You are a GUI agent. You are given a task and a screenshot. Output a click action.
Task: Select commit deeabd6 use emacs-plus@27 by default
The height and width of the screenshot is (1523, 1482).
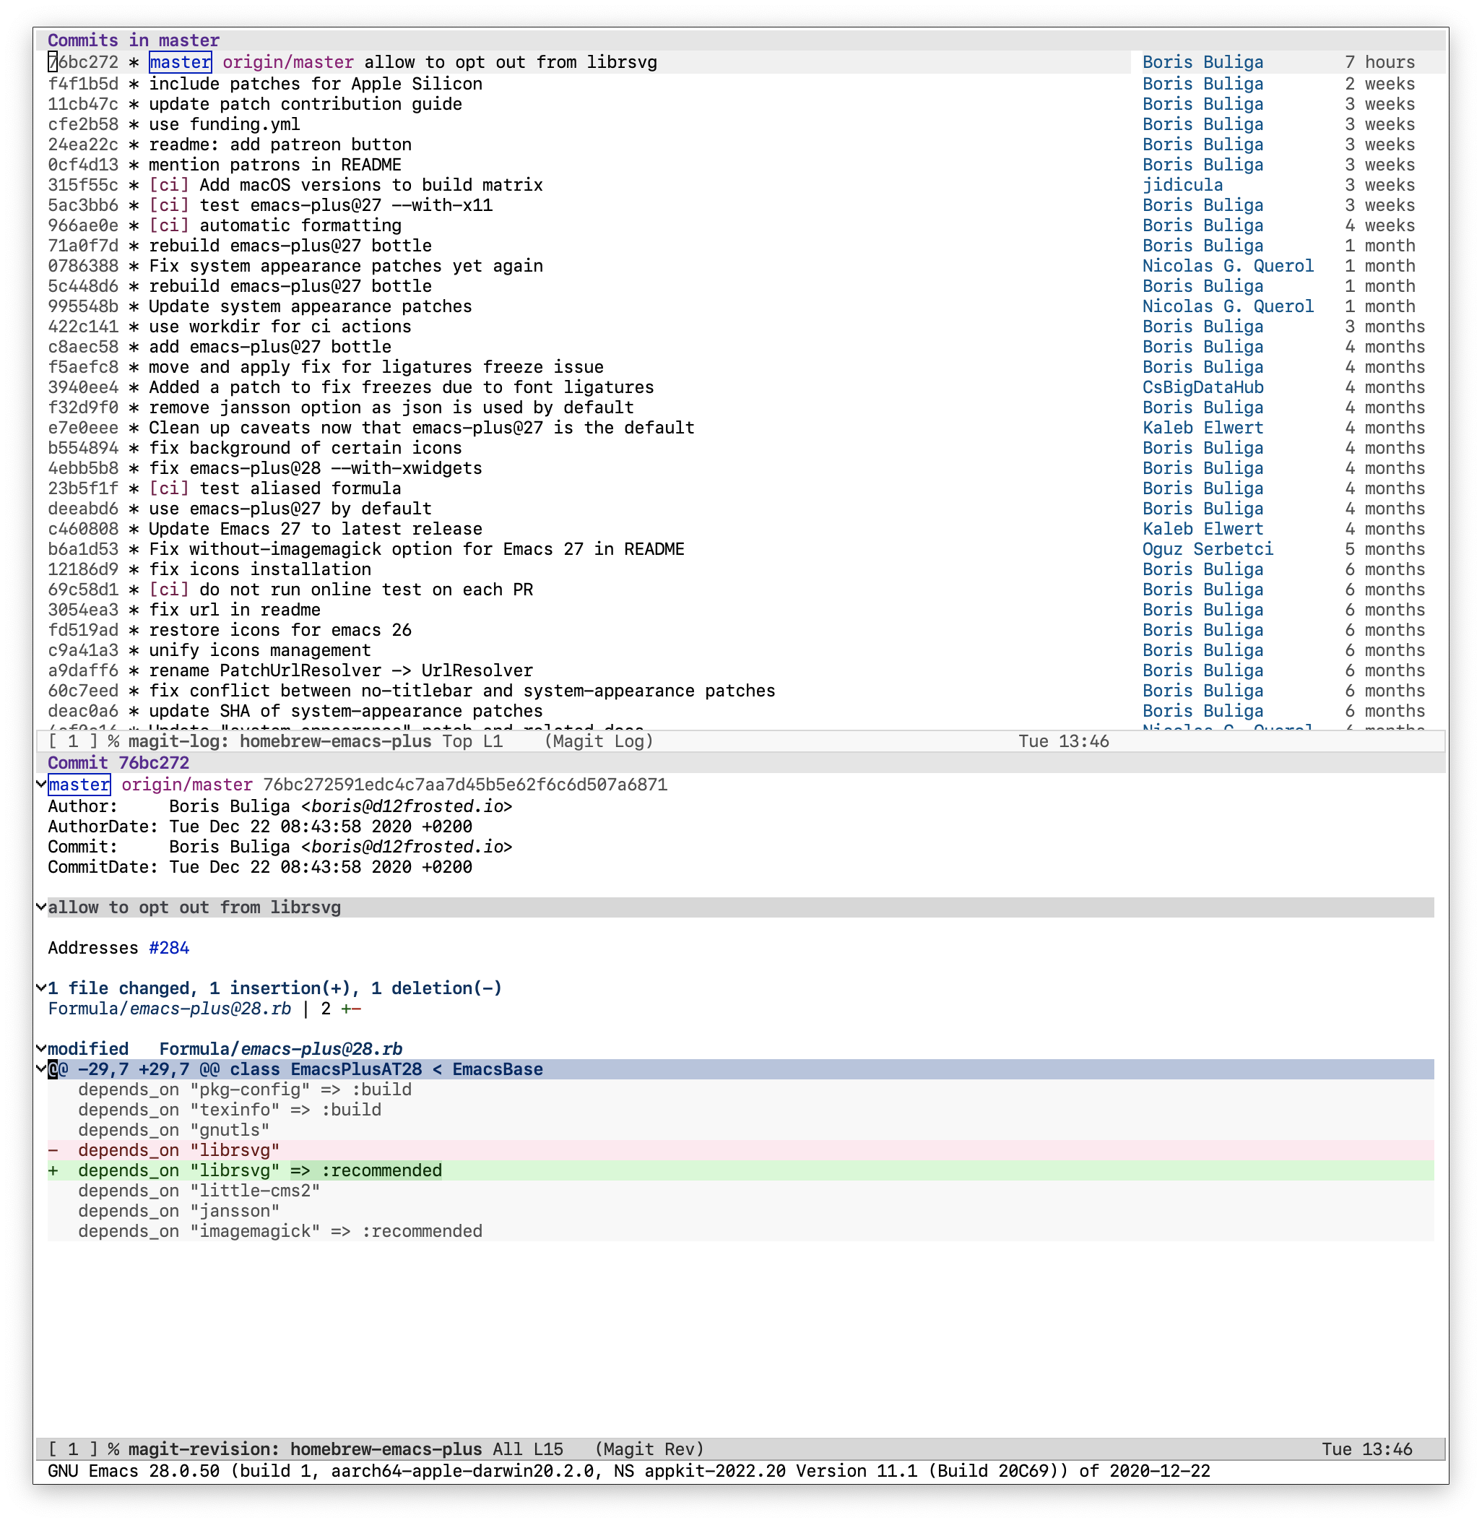point(240,509)
